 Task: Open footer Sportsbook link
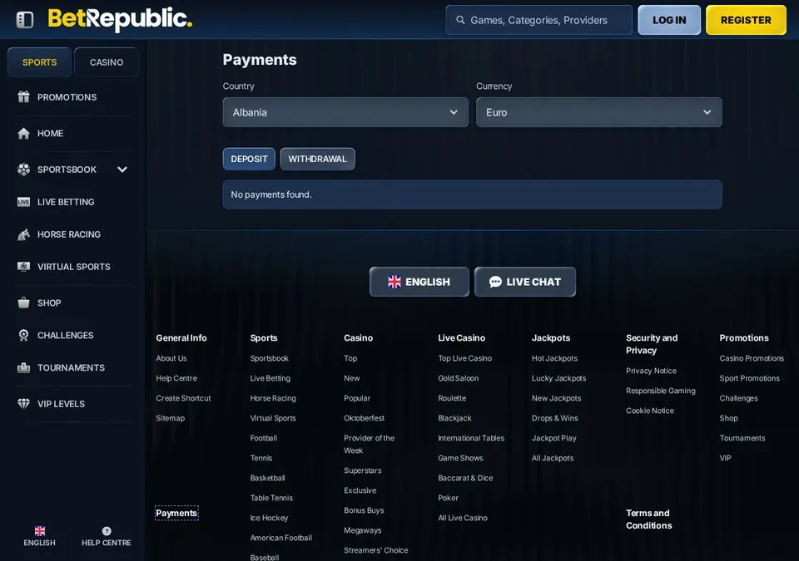pyautogui.click(x=269, y=358)
